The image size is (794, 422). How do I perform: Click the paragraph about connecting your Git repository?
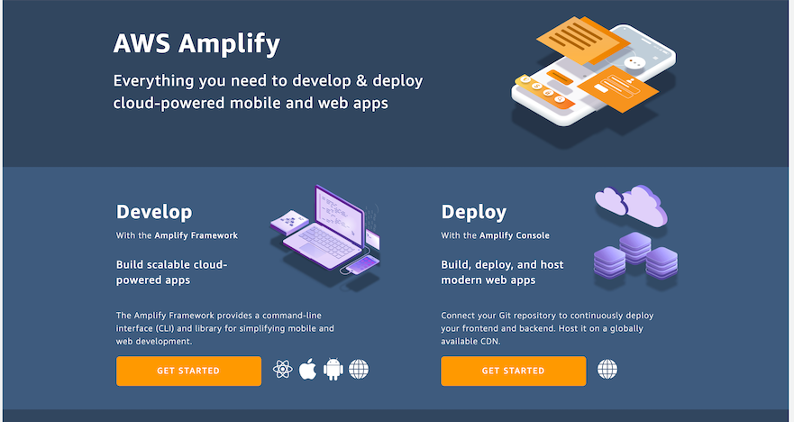(547, 328)
